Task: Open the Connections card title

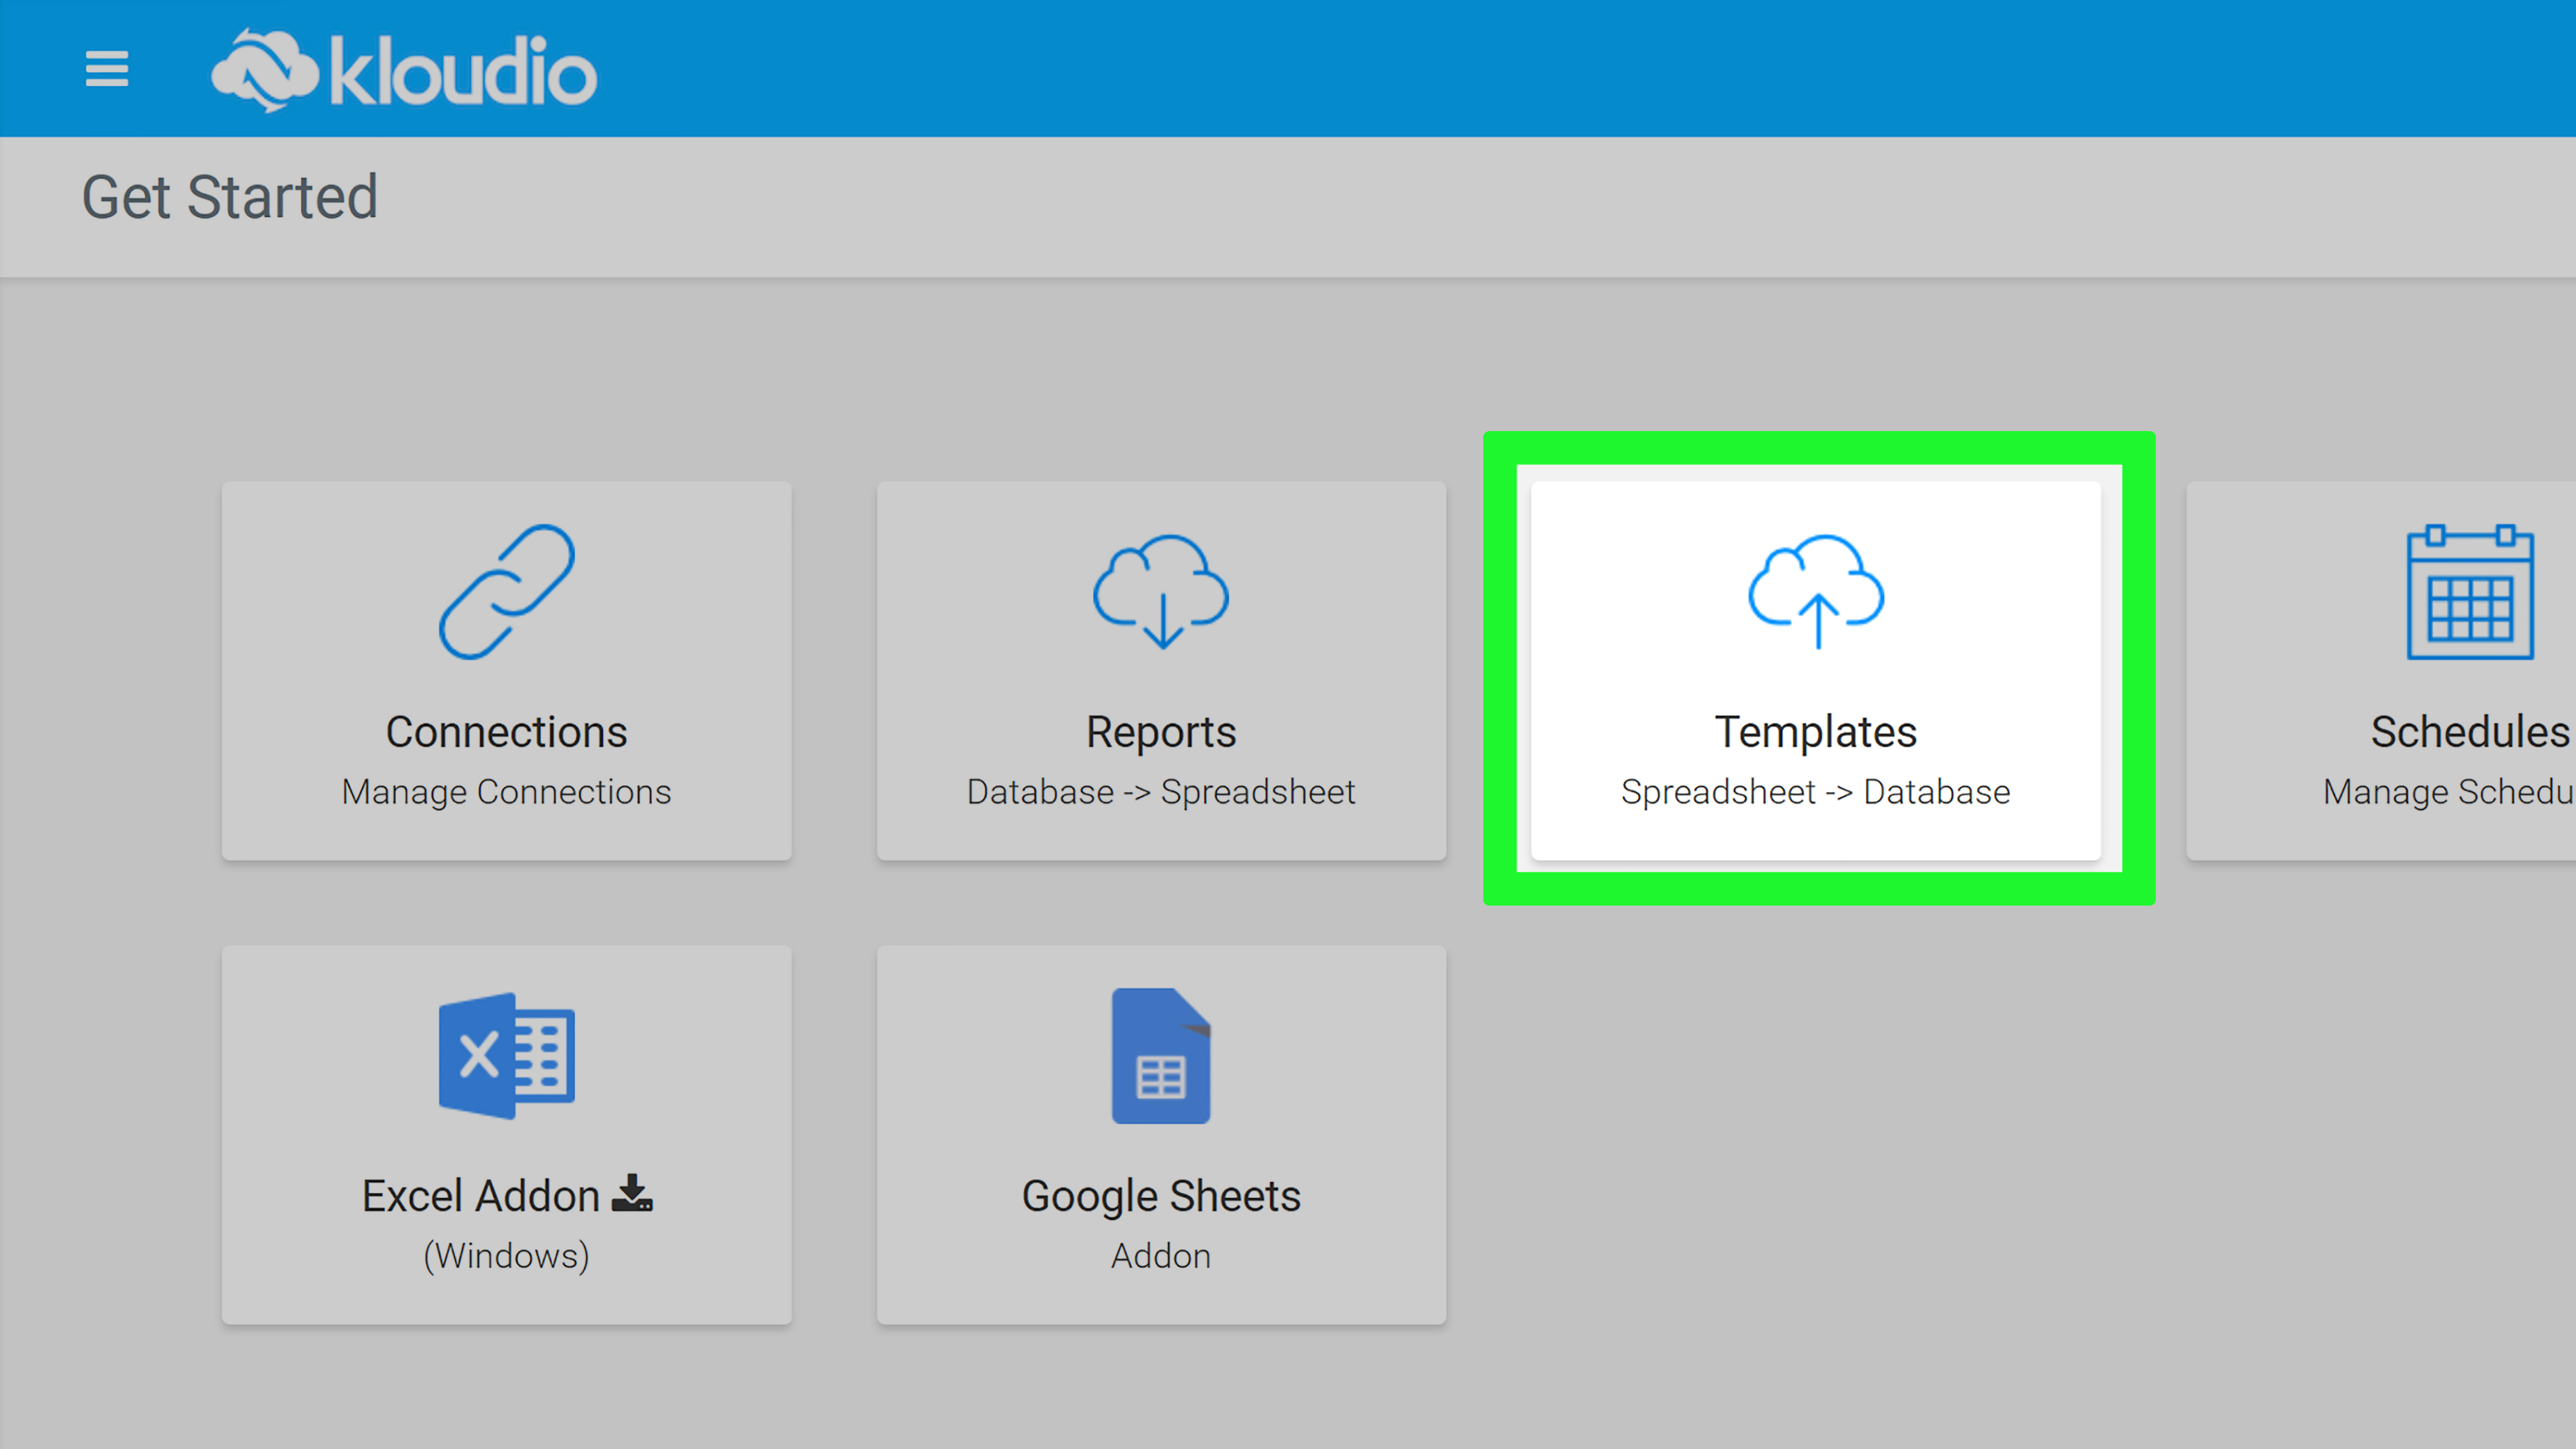Action: pyautogui.click(x=507, y=732)
